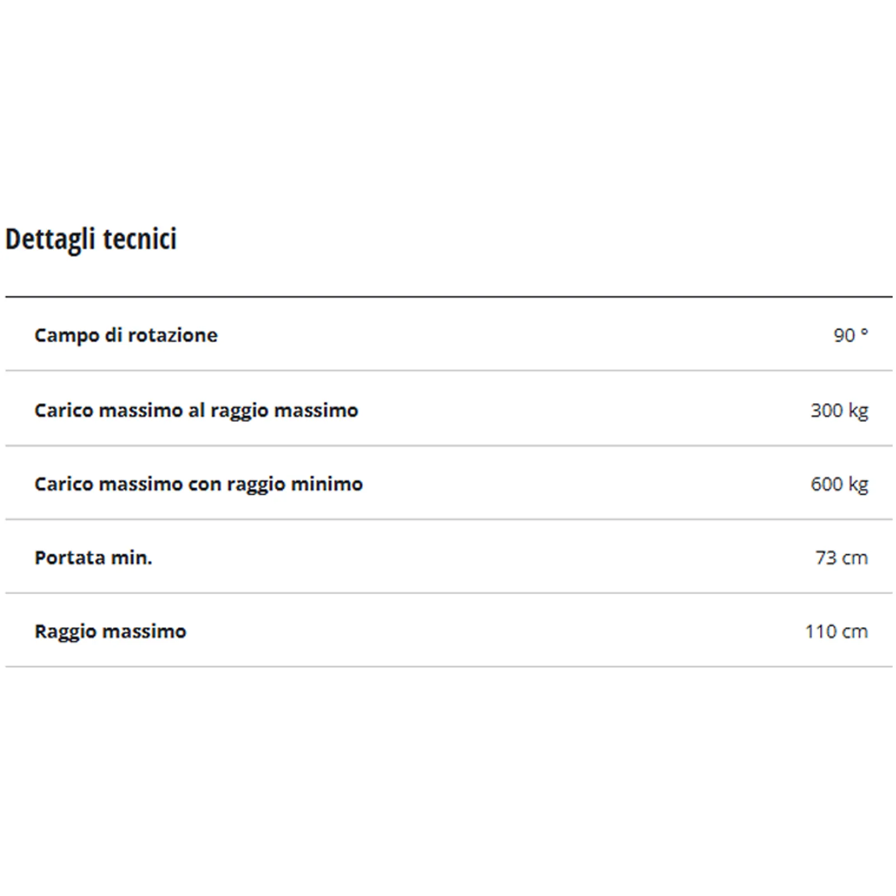The image size is (896, 896).
Task: Click the number 300 load value
Action: coord(827,410)
